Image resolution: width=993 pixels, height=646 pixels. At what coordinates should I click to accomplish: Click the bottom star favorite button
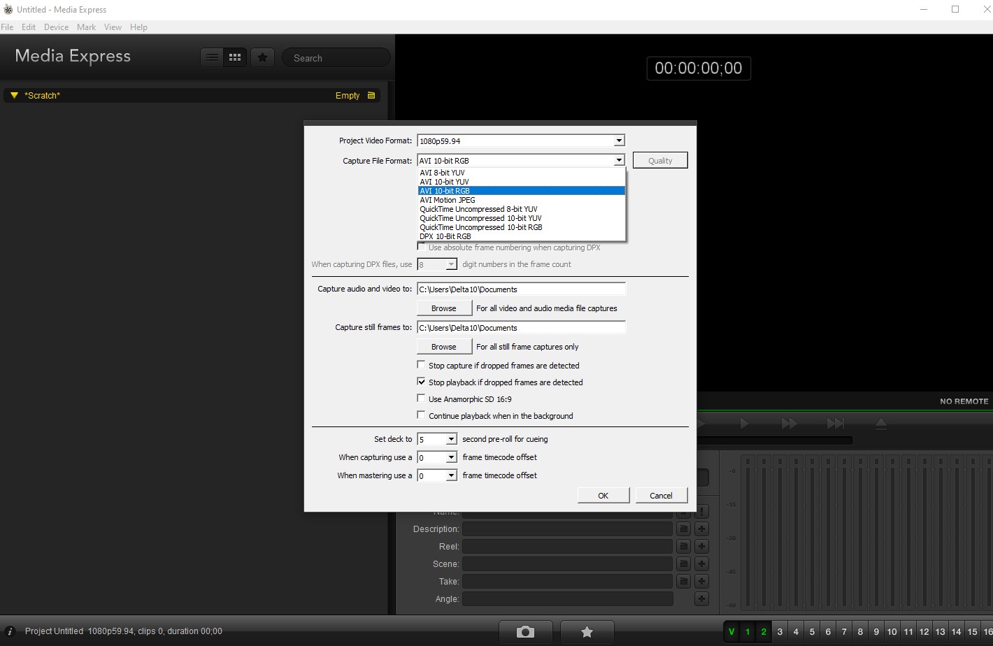[587, 632]
